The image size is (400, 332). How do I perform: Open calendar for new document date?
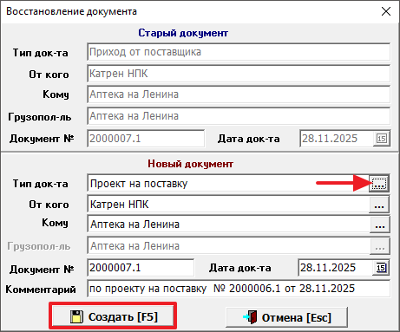tap(381, 268)
